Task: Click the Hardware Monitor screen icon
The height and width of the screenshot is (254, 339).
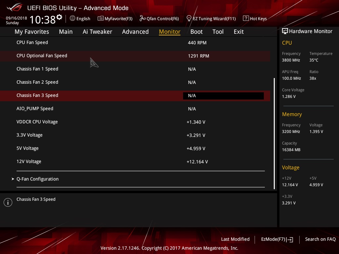Action: [285, 31]
